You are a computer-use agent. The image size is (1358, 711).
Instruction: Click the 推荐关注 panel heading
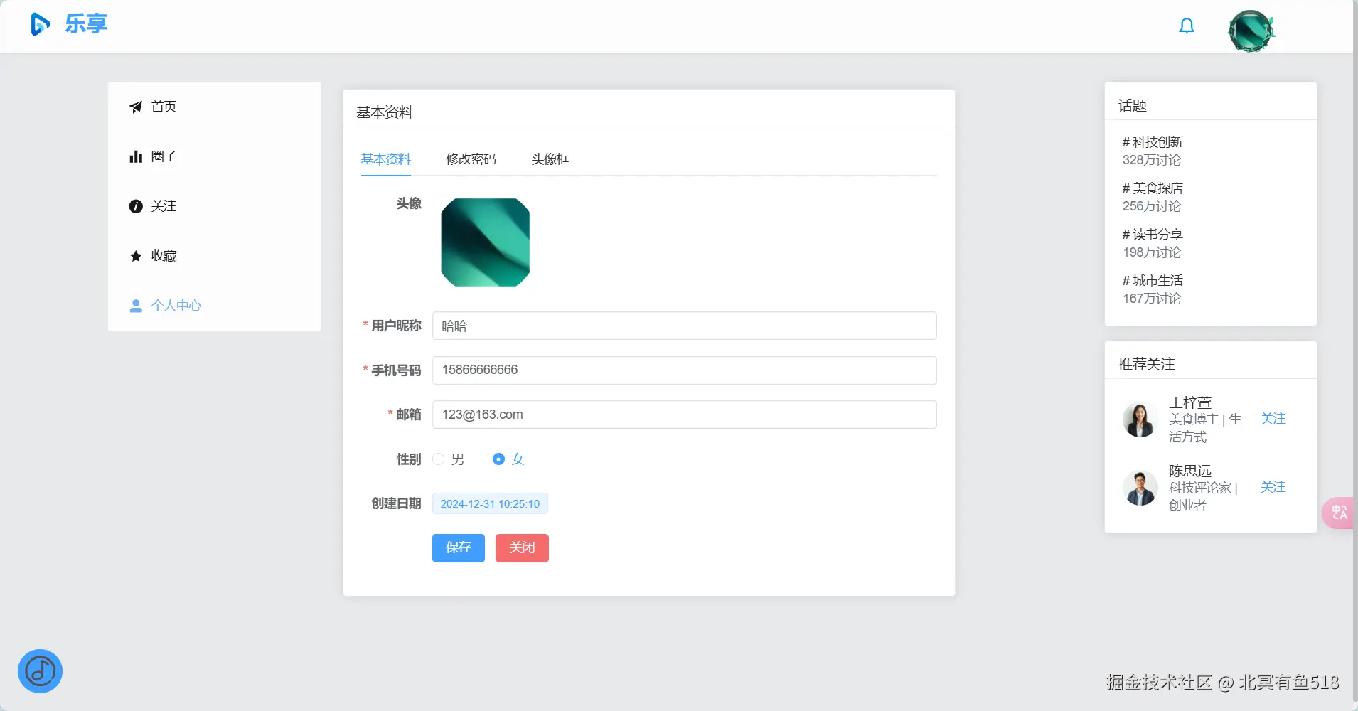(1146, 364)
